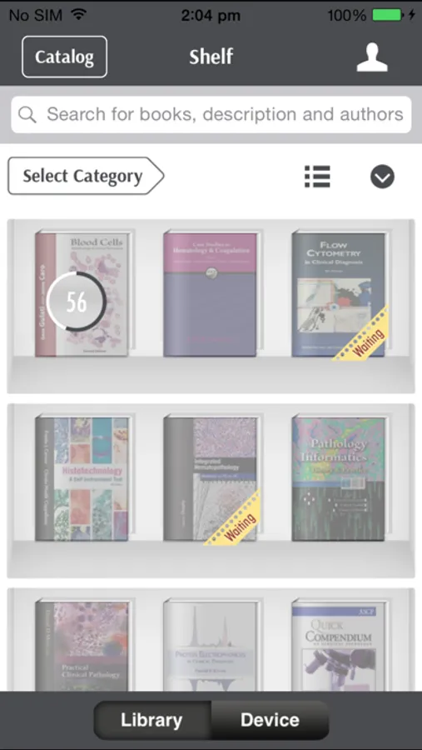422x750 pixels.
Task: Open the Pathology Informatics book
Action: [x=339, y=479]
